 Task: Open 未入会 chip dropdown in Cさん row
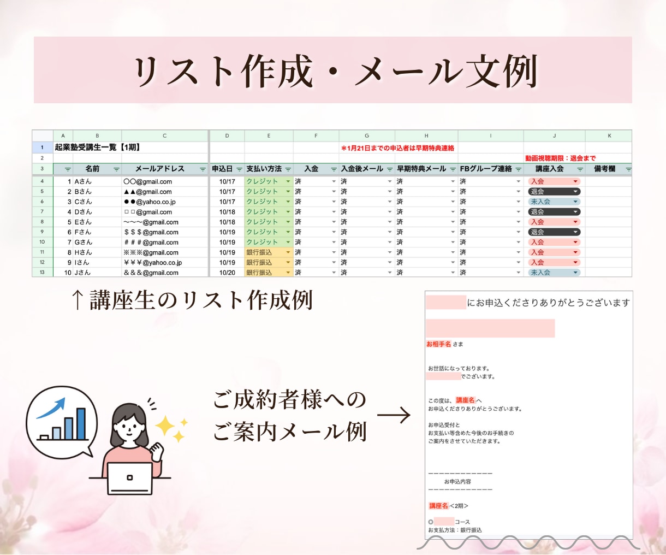click(x=575, y=202)
